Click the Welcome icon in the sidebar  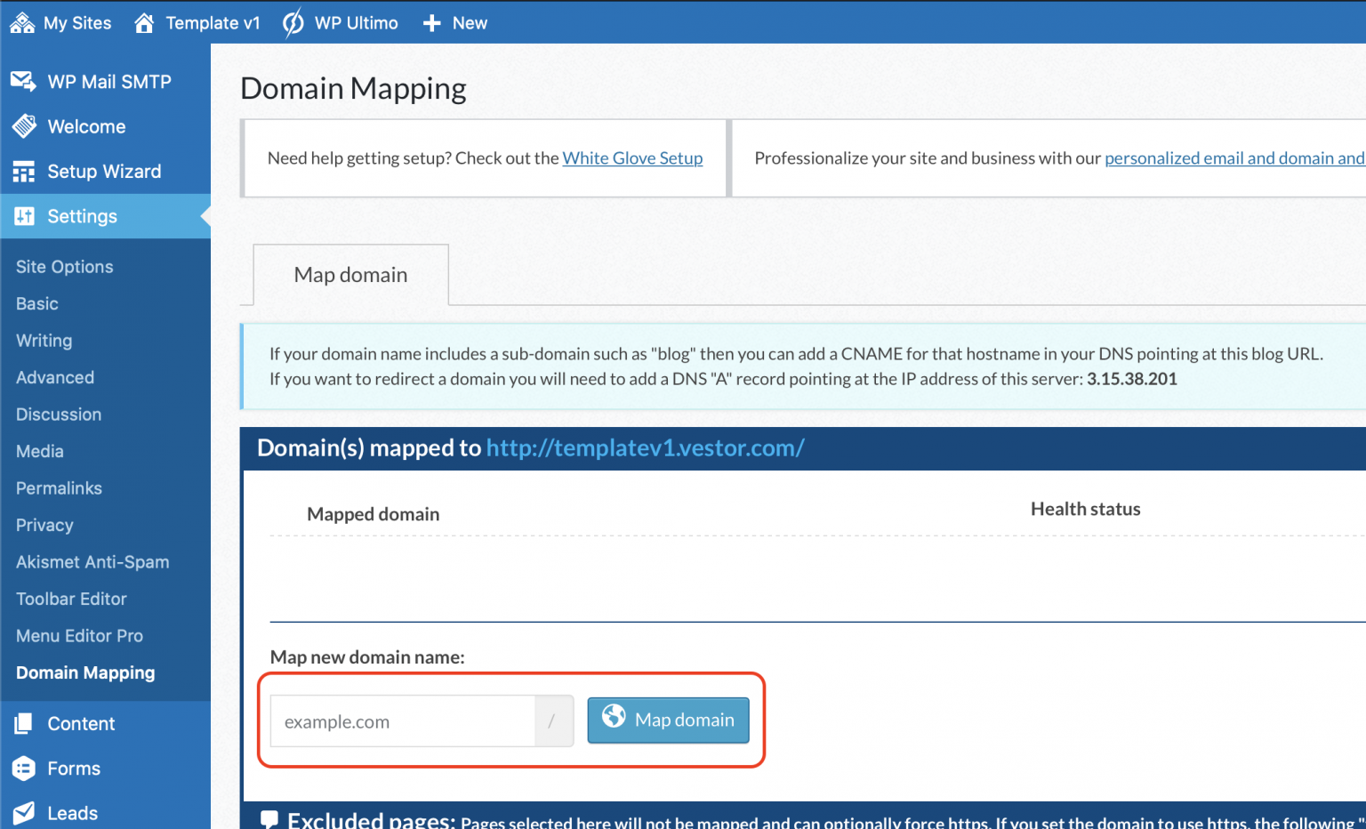tap(21, 125)
